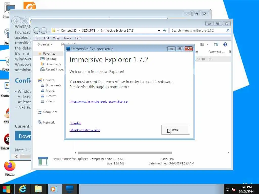
Task: Click the browser window Back arrow
Action: click(16, 21)
